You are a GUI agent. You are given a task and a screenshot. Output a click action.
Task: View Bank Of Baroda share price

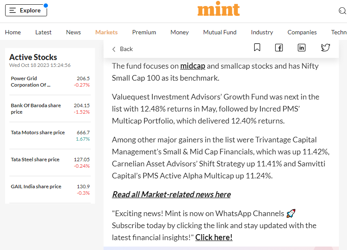point(36,108)
